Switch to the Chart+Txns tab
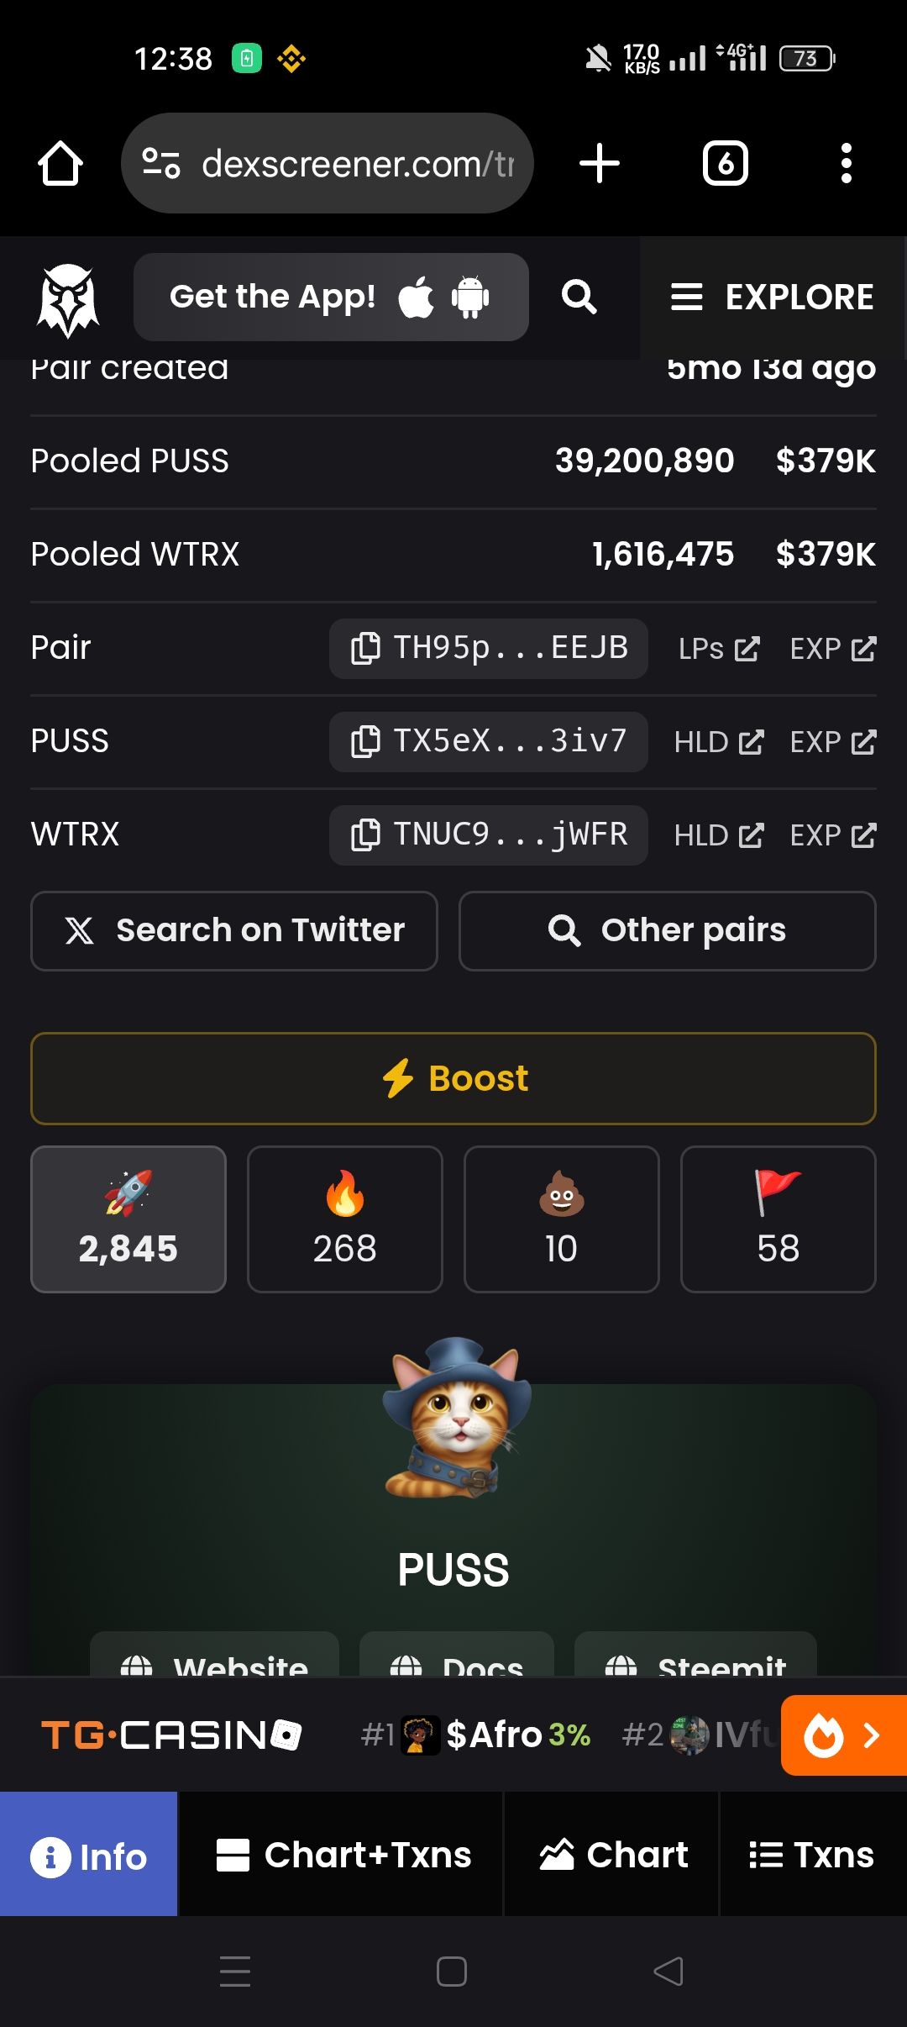Viewport: 907px width, 2027px height. (x=342, y=1854)
